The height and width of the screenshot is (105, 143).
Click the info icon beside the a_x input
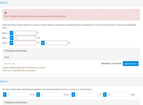click(11, 33)
